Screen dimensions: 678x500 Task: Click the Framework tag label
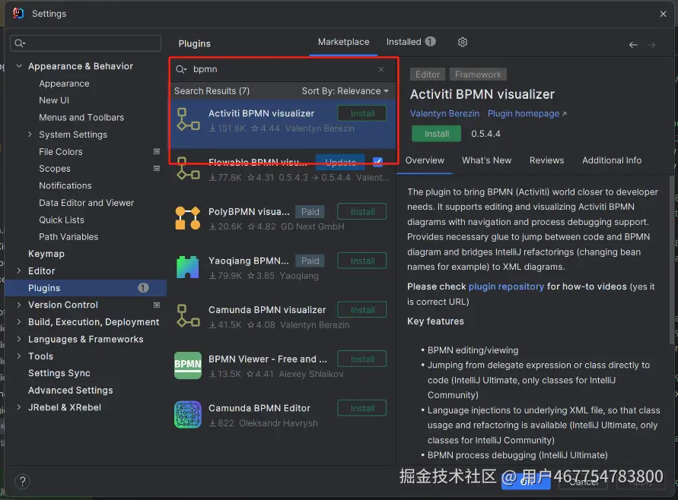click(x=478, y=74)
